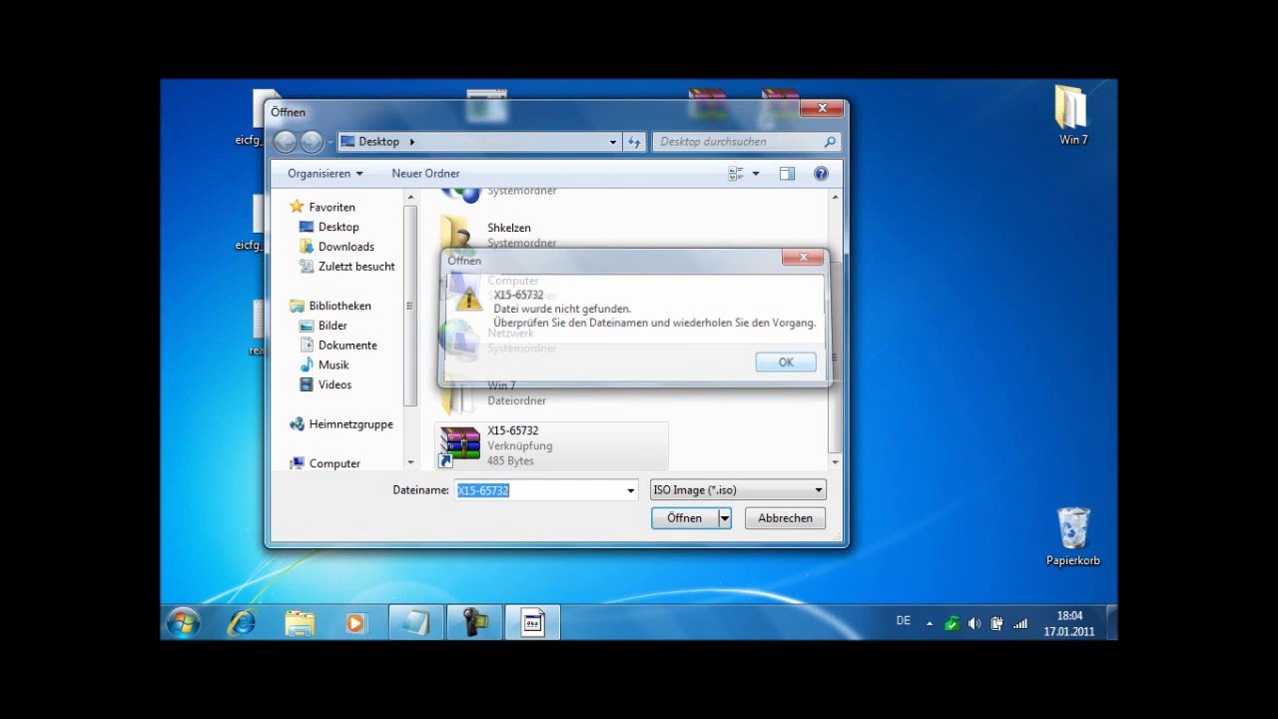The image size is (1278, 719).
Task: Click the camcorder recorder taskbar icon
Action: [473, 623]
